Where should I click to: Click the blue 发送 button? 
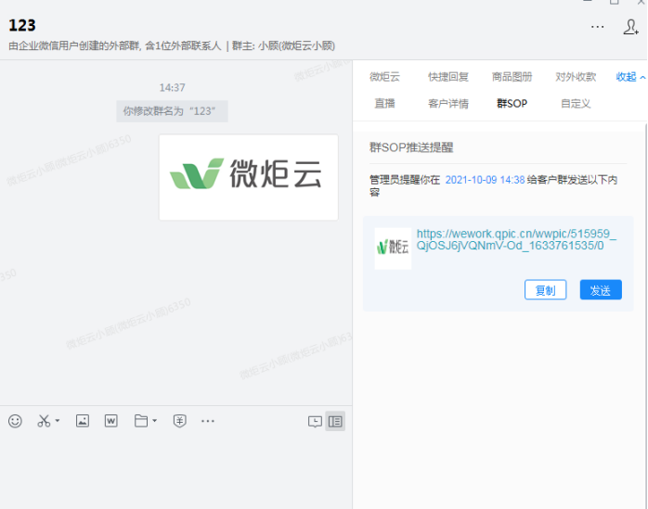tap(601, 290)
